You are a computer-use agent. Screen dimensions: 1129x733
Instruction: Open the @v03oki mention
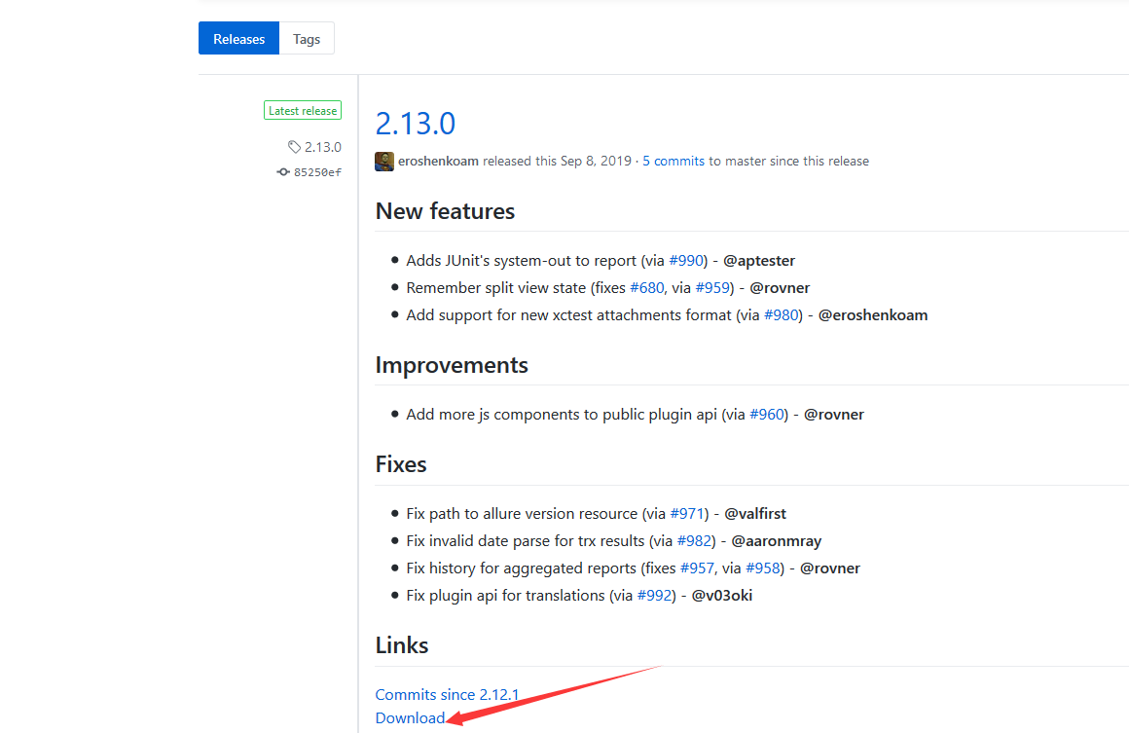click(721, 596)
